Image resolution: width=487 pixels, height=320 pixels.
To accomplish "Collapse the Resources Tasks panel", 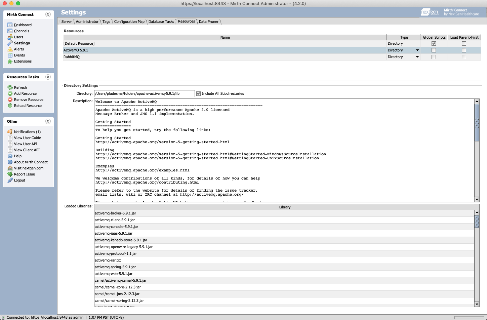I will pos(48,77).
